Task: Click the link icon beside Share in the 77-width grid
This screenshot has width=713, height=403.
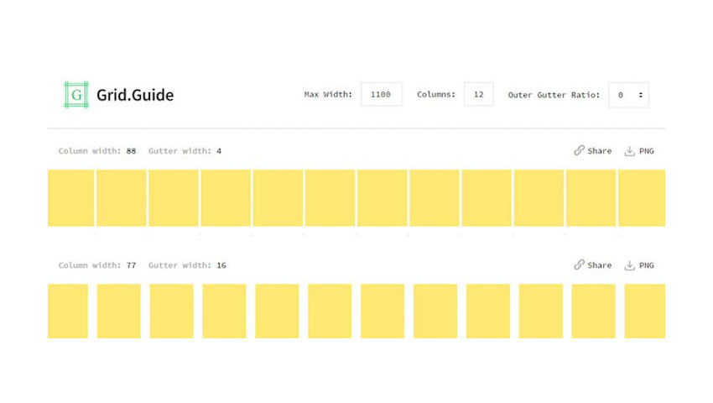Action: click(579, 265)
